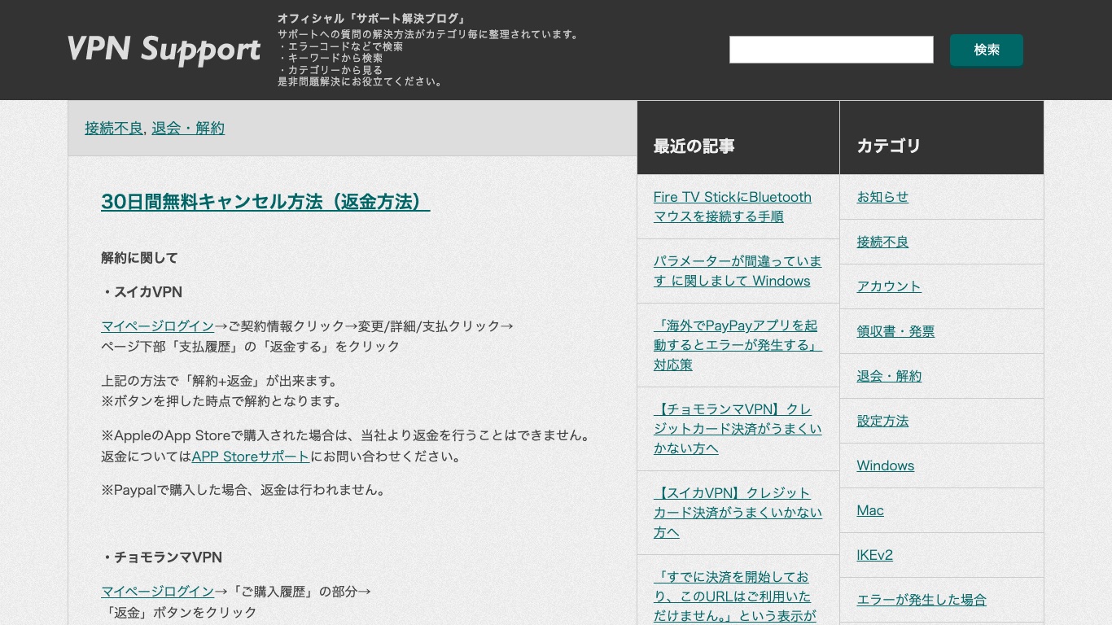Click the 最近の記事 sidebar heading

[x=694, y=146]
